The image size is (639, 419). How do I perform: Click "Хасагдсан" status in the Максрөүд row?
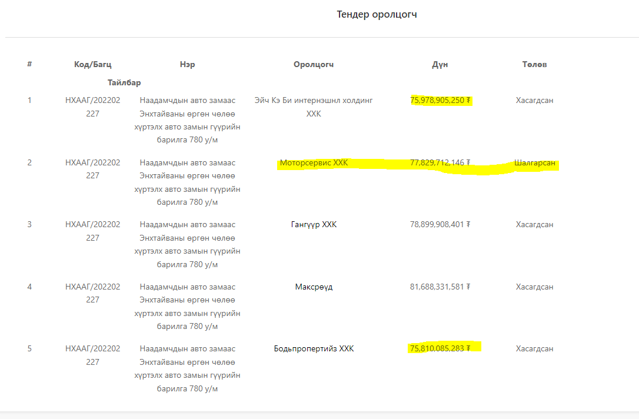(x=534, y=287)
